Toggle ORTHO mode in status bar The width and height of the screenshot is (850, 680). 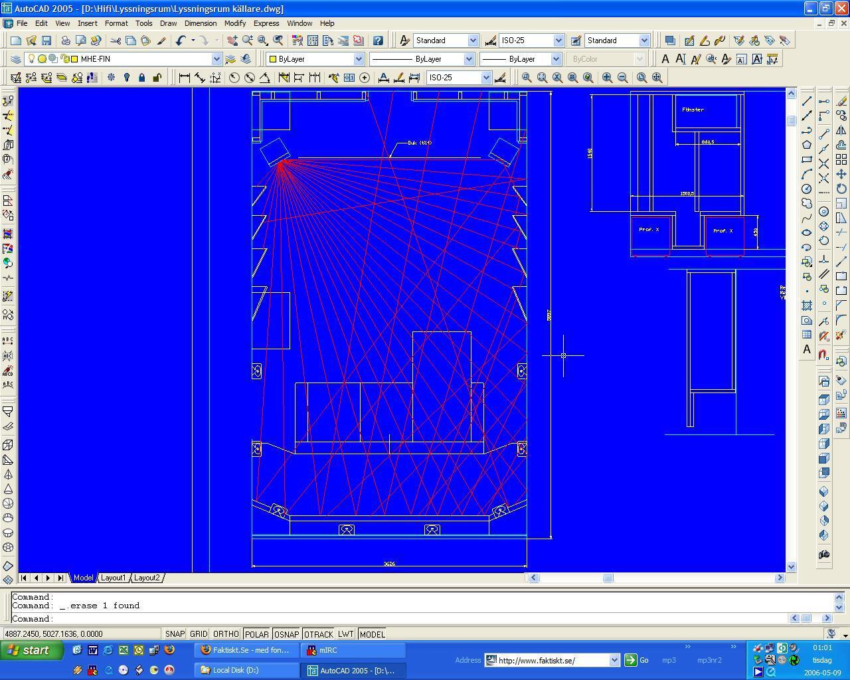226,634
